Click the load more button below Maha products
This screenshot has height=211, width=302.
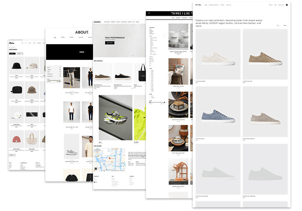click(12, 155)
